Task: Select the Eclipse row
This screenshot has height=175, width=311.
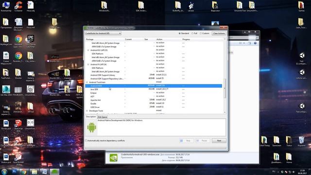Action: coord(154,93)
